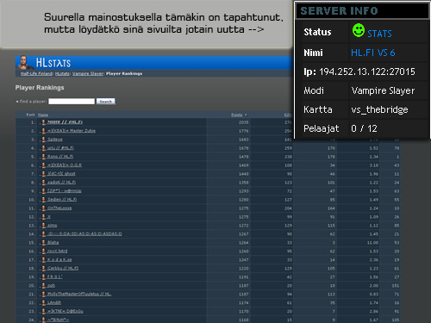Open the HL.FI VS 6 server name link
Image resolution: width=431 pixels, height=323 pixels.
[x=373, y=53]
